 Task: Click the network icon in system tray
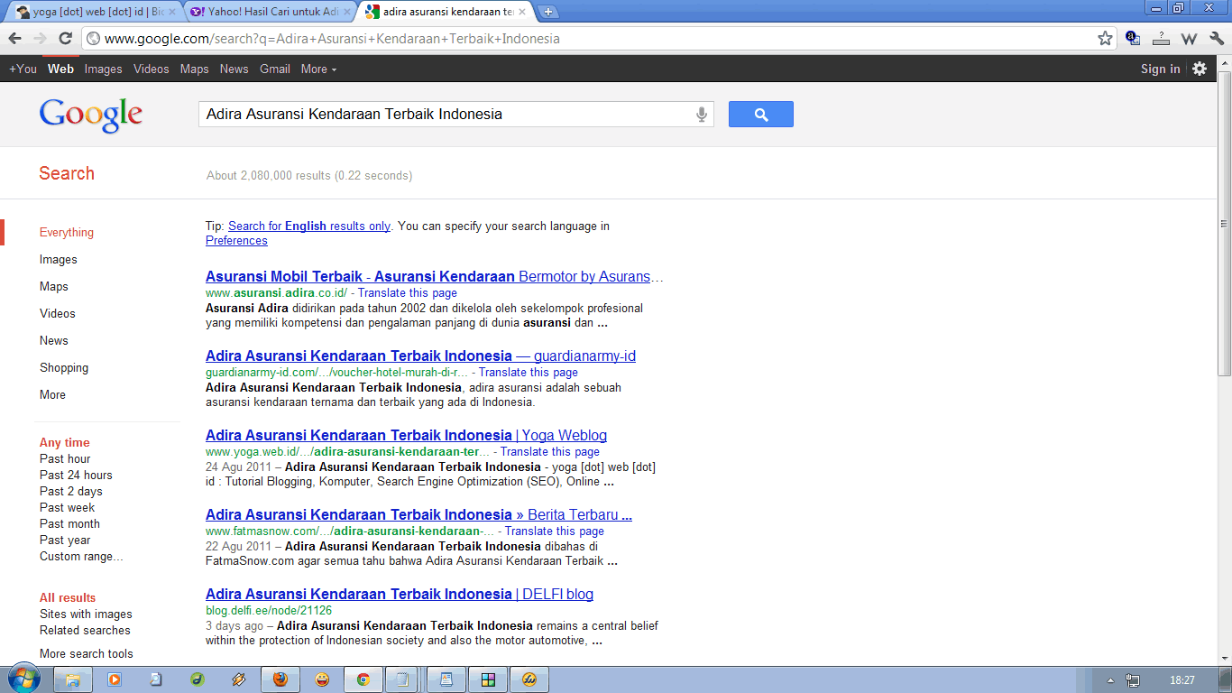(x=1133, y=680)
